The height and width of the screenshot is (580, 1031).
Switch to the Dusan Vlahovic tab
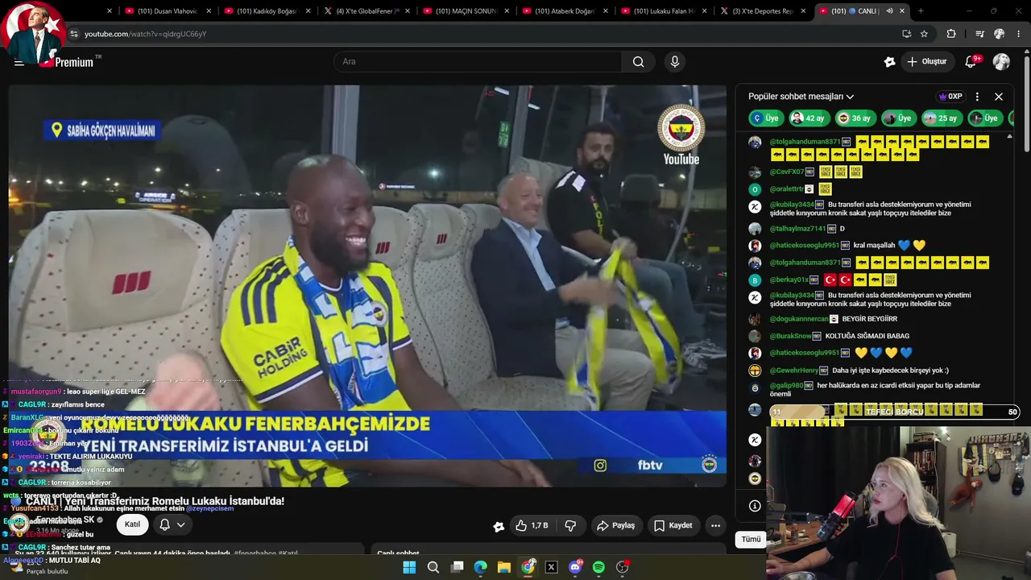(169, 11)
